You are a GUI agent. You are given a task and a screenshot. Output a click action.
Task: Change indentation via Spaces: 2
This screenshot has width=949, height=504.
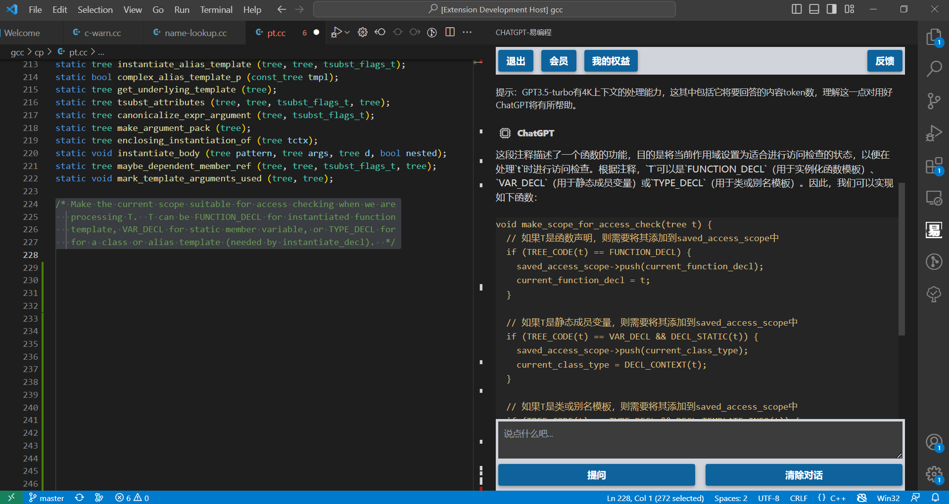(x=731, y=498)
